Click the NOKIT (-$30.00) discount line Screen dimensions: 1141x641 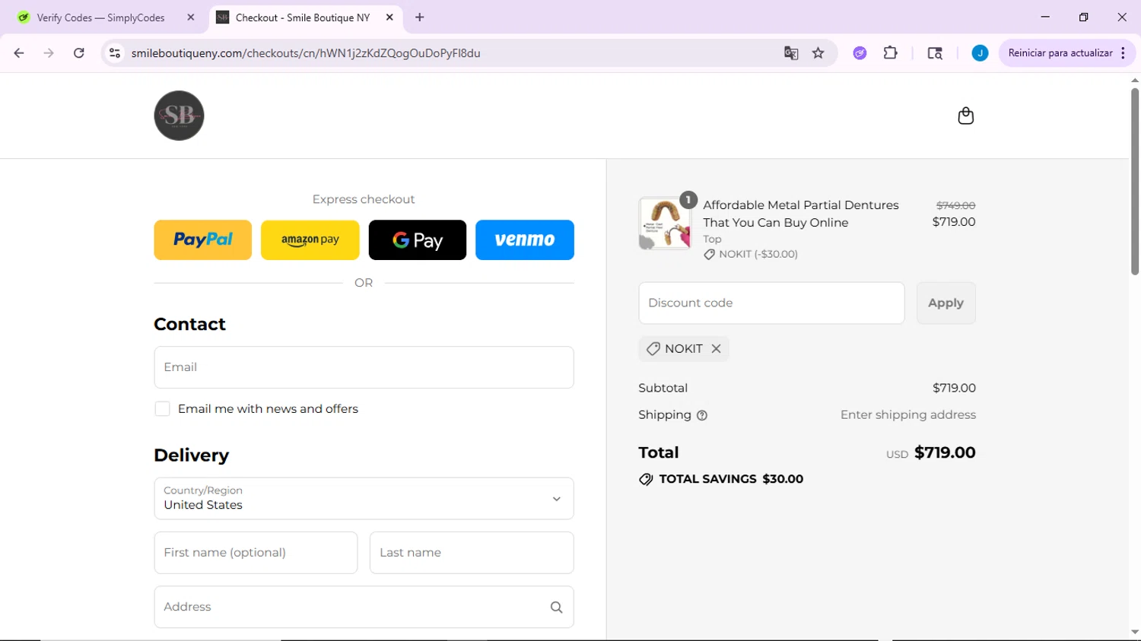[x=751, y=254]
